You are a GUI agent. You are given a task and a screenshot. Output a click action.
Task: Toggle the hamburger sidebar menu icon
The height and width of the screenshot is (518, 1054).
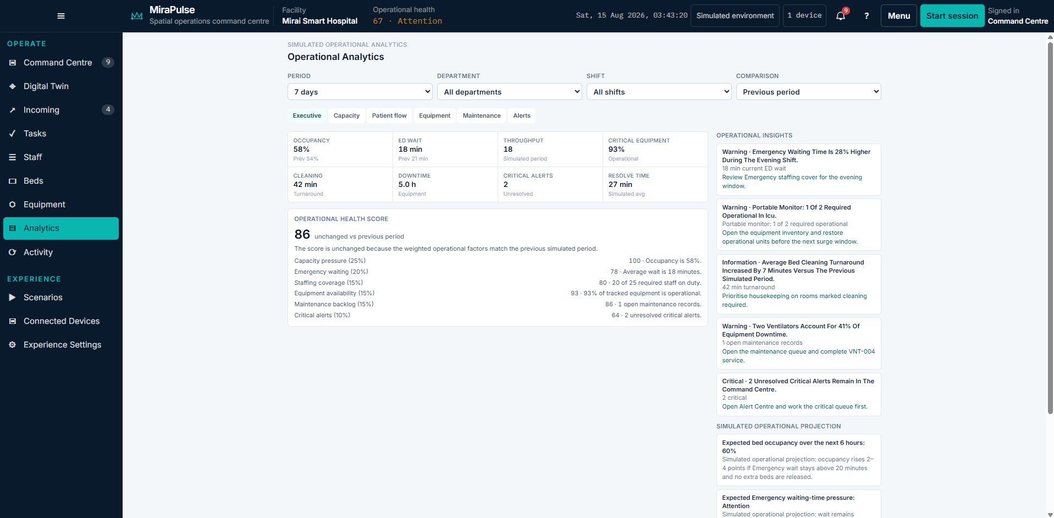coord(61,16)
